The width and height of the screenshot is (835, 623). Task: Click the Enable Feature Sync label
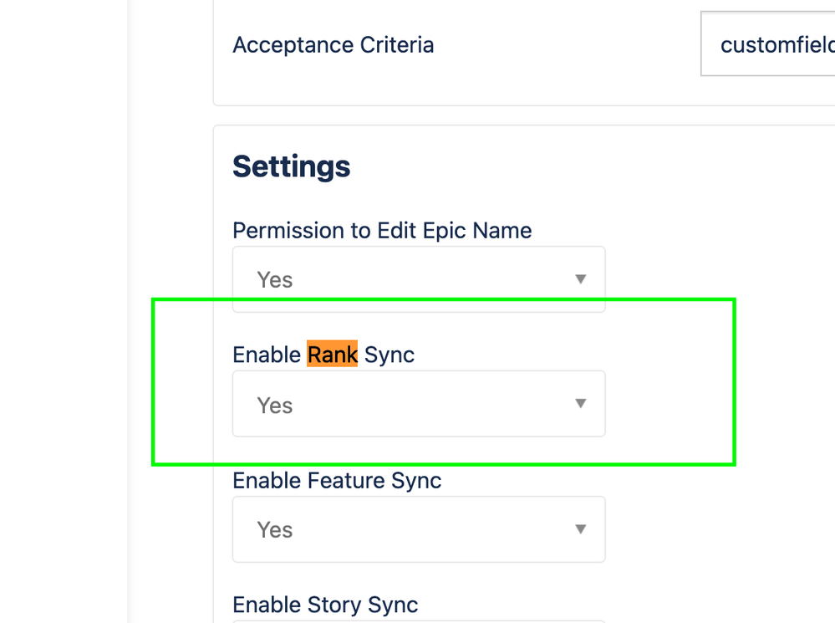pos(337,481)
